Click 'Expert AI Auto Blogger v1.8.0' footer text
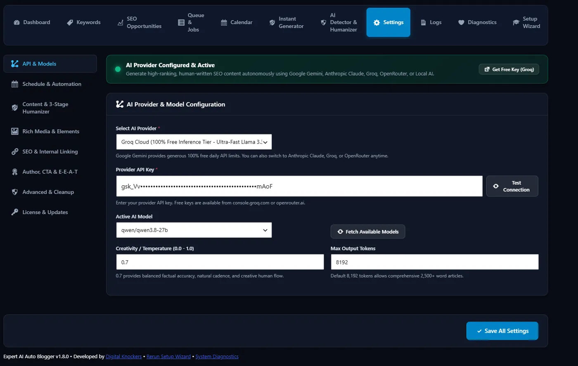This screenshot has height=366, width=578. [36, 357]
